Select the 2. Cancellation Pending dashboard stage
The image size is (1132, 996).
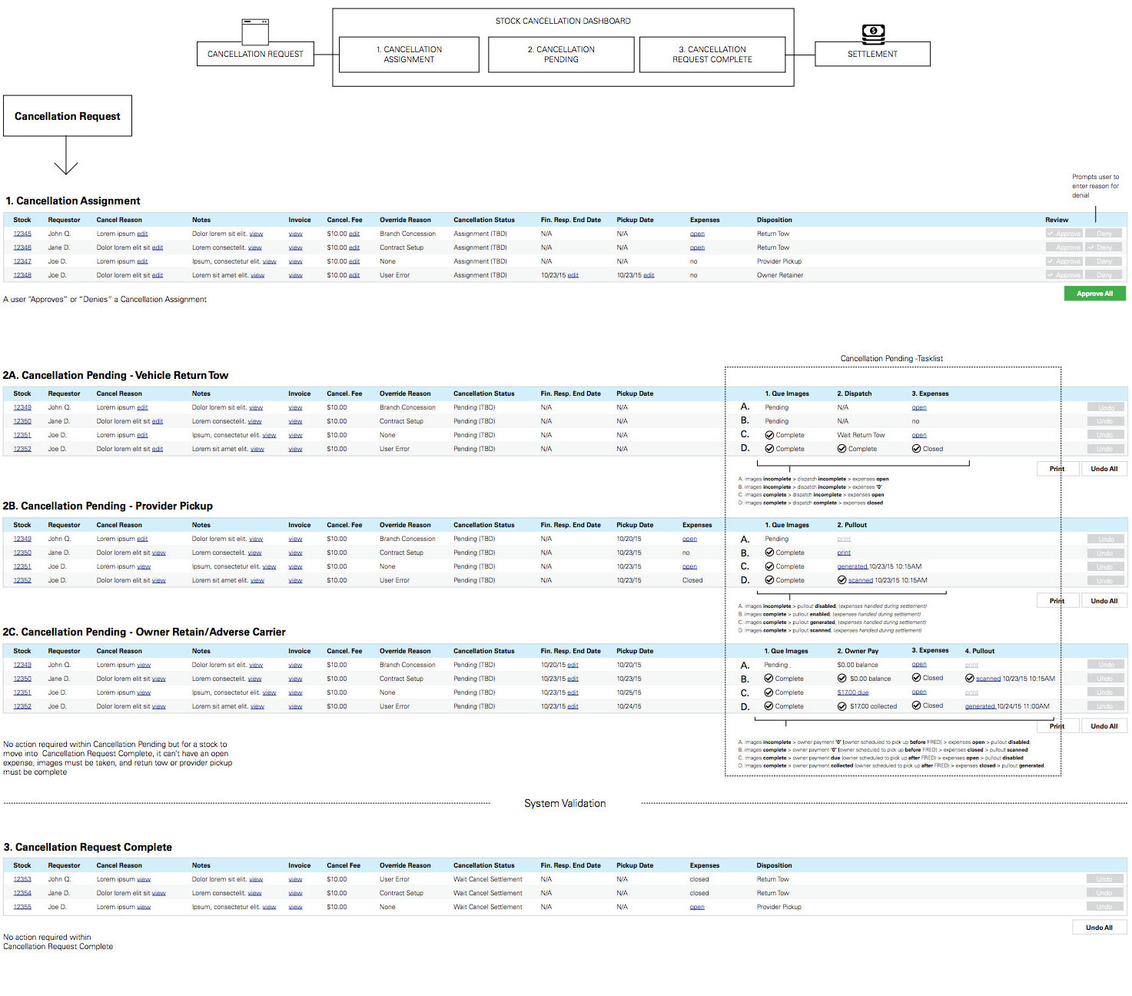pyautogui.click(x=561, y=55)
